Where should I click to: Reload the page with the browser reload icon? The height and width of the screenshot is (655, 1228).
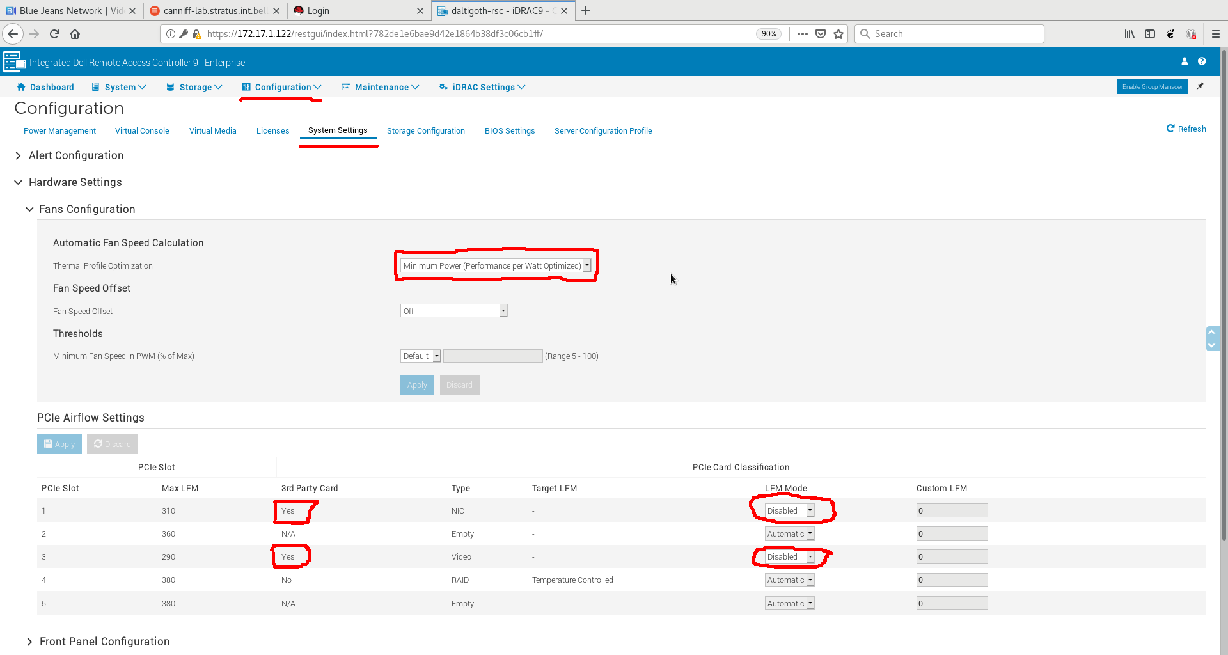[54, 34]
